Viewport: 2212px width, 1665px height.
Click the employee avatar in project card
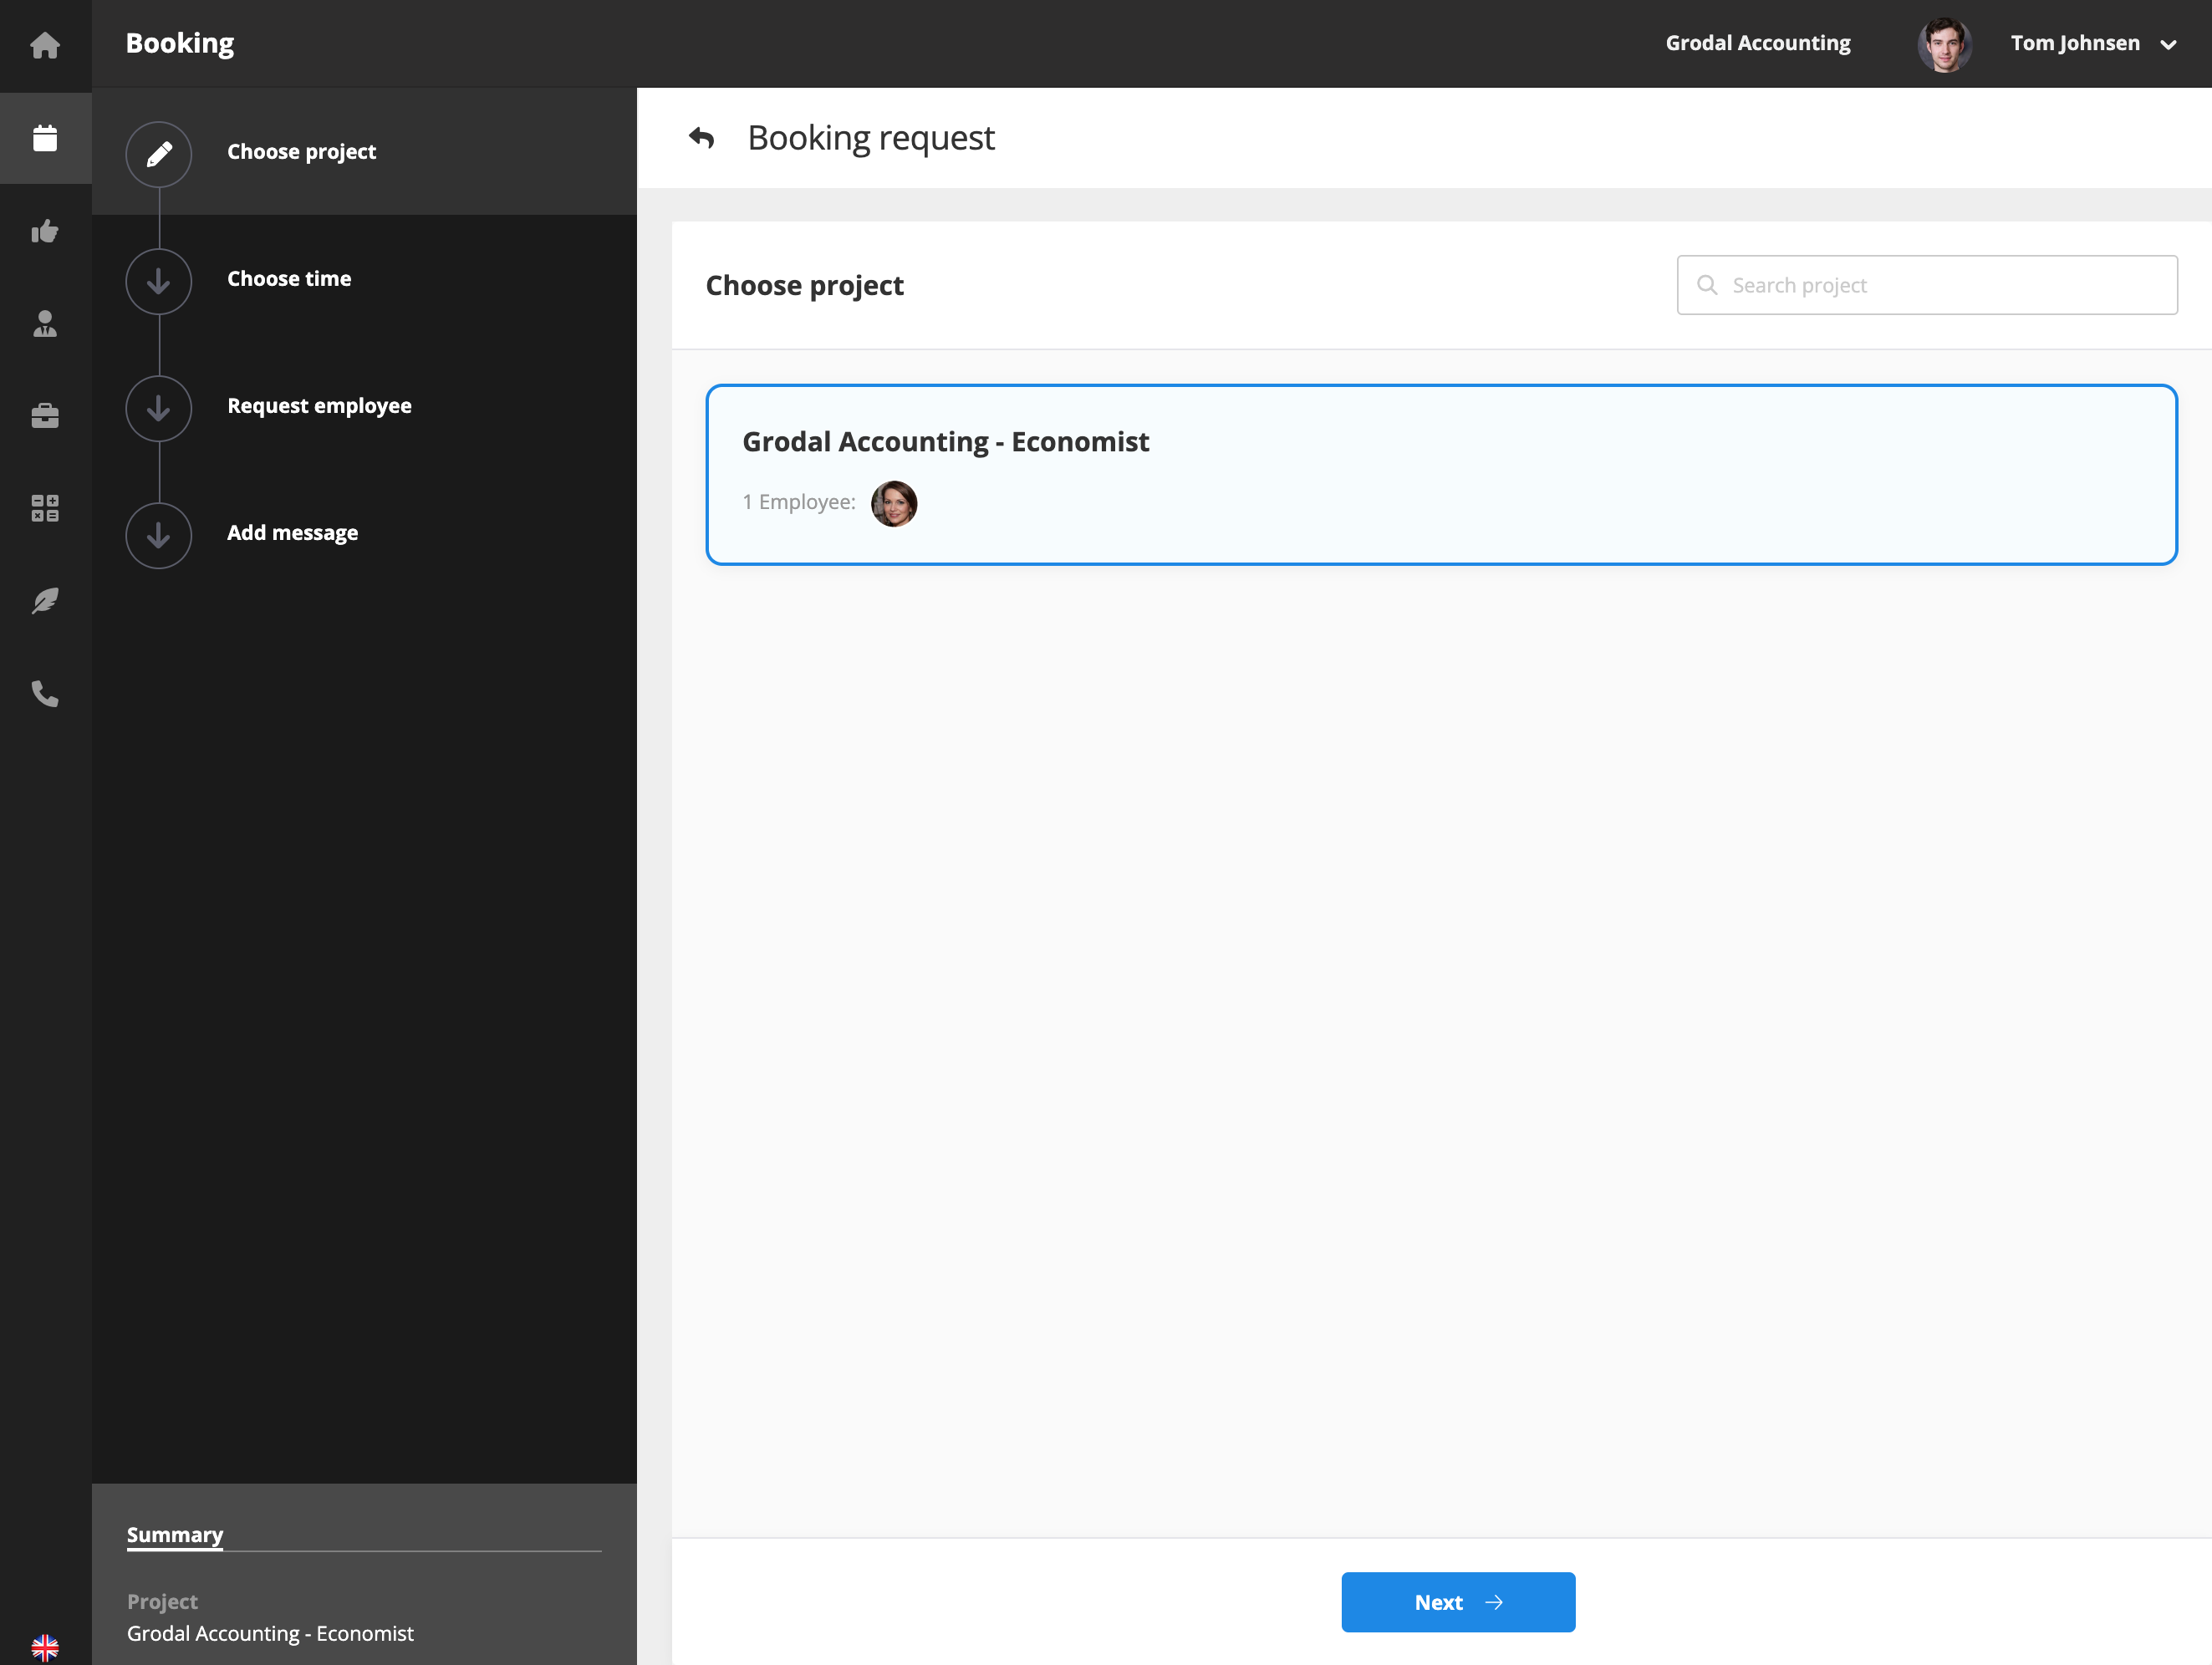(894, 503)
